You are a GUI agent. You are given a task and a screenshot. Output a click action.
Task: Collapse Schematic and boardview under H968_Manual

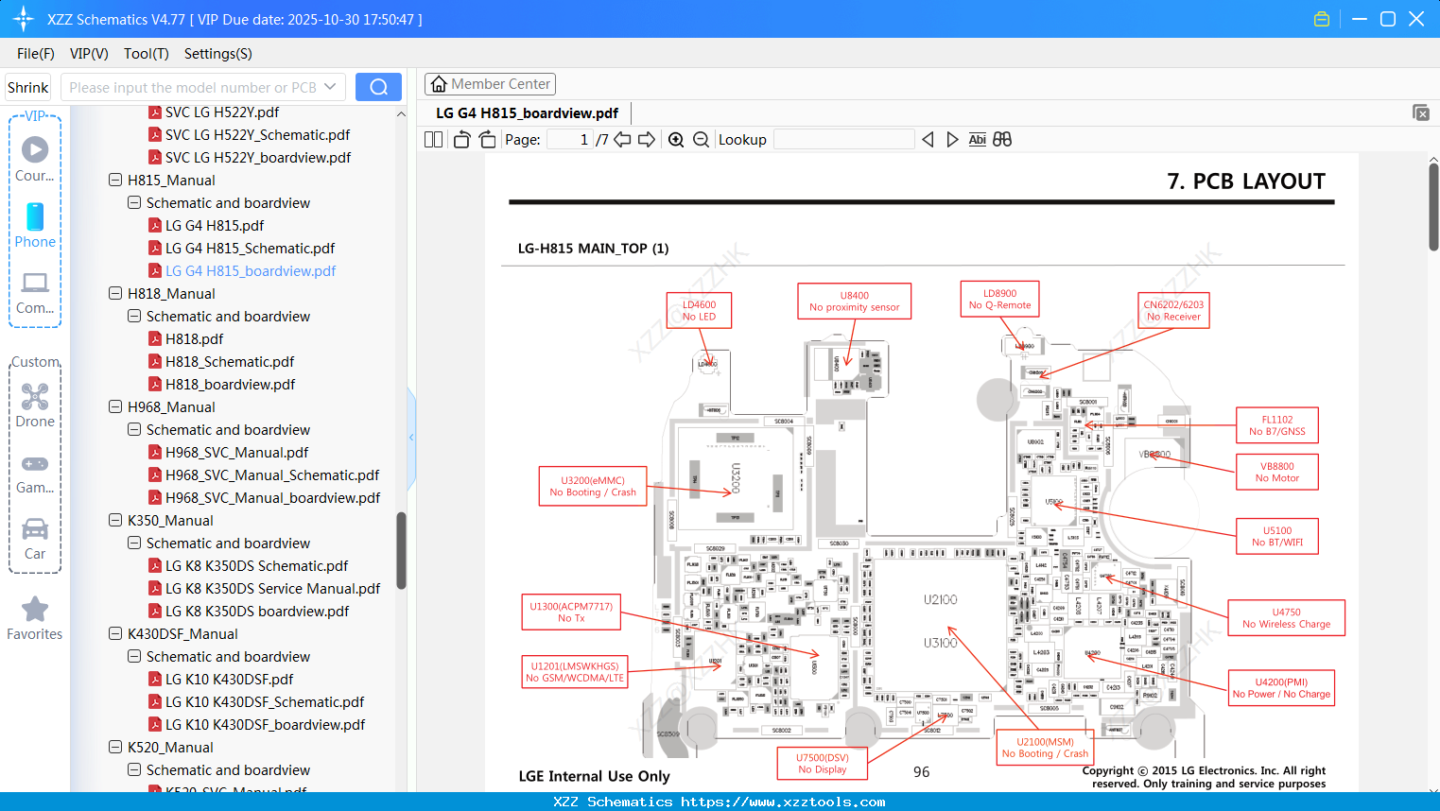[x=134, y=429]
